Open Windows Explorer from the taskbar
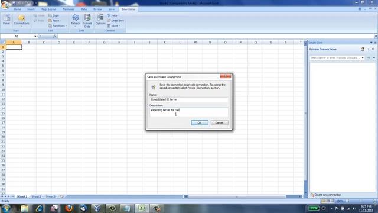378x213 pixels. (25, 208)
